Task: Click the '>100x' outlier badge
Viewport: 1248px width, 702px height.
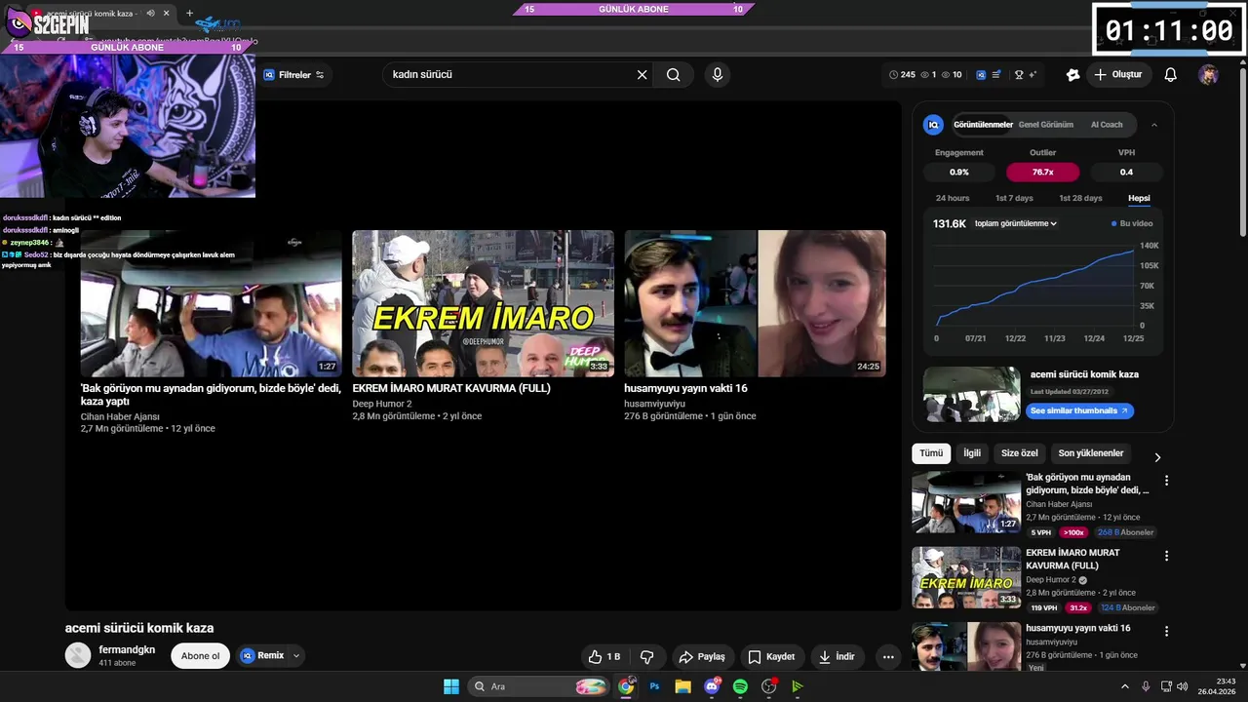Action: 1073,532
